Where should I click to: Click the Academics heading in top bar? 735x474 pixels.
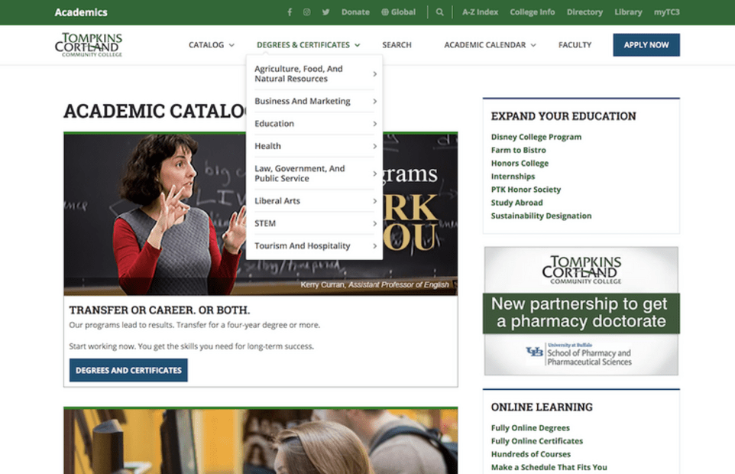[81, 12]
